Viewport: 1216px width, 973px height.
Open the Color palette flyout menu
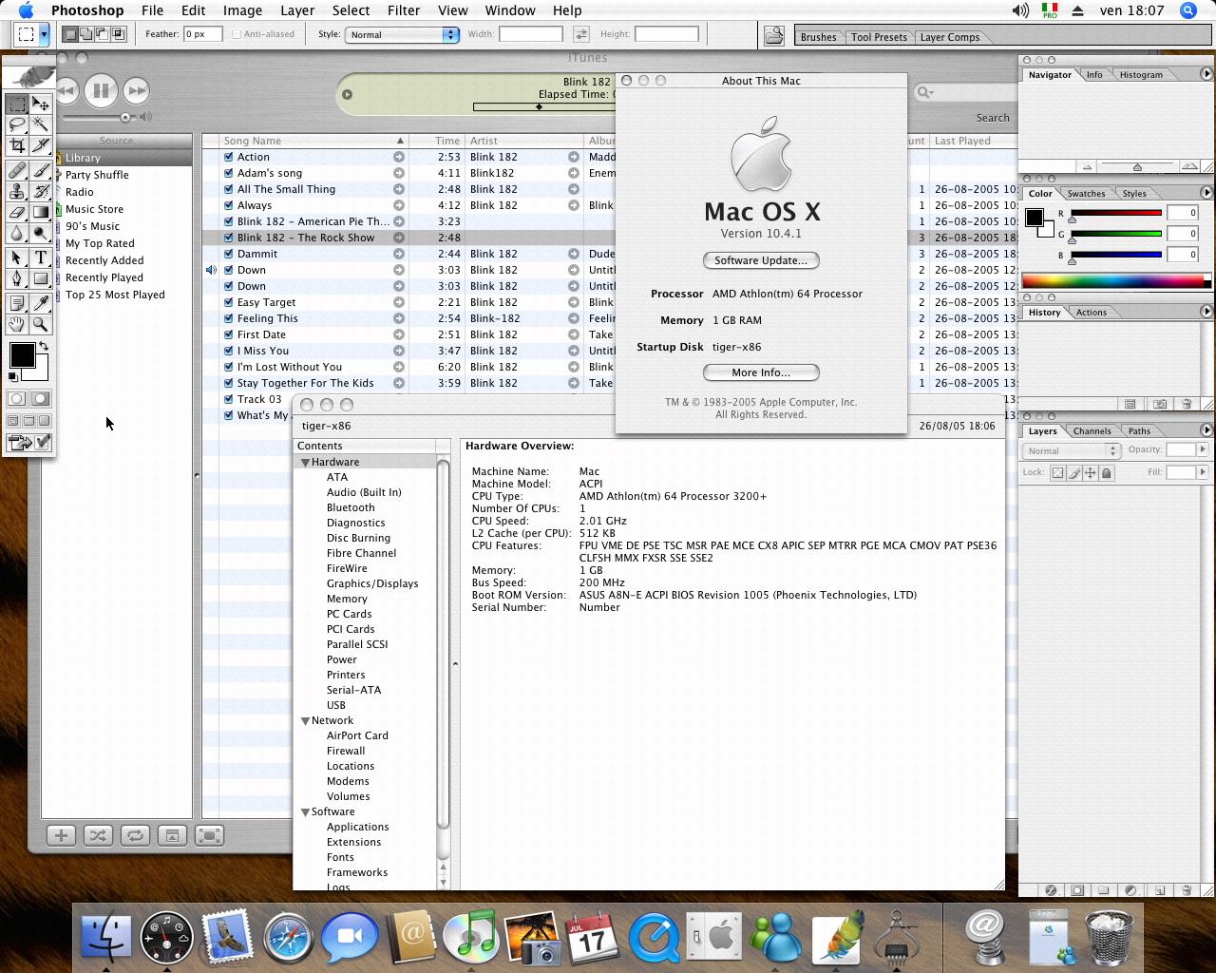click(x=1206, y=193)
